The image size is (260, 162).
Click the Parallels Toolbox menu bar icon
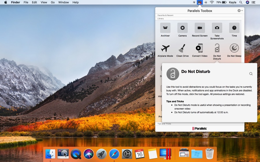(200, 2)
